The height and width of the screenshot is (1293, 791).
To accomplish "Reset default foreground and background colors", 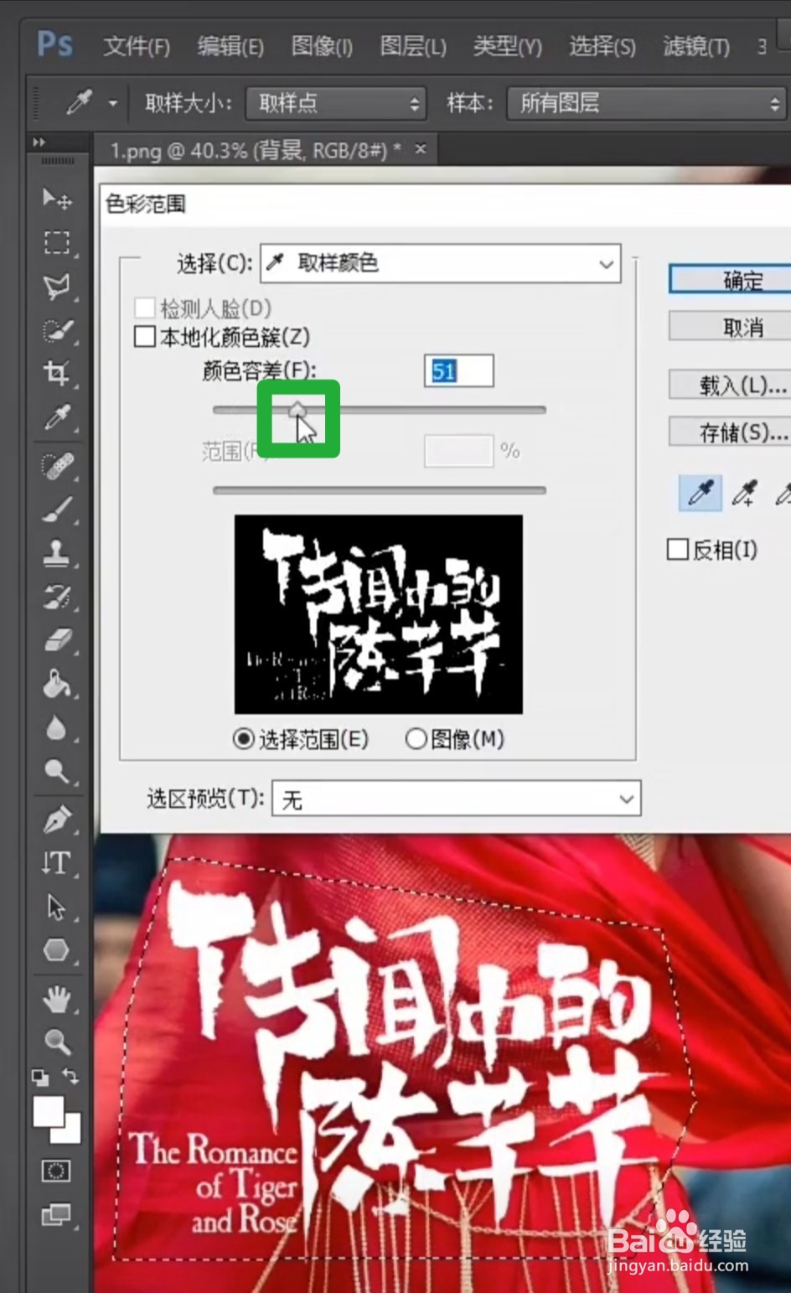I will [x=39, y=1077].
